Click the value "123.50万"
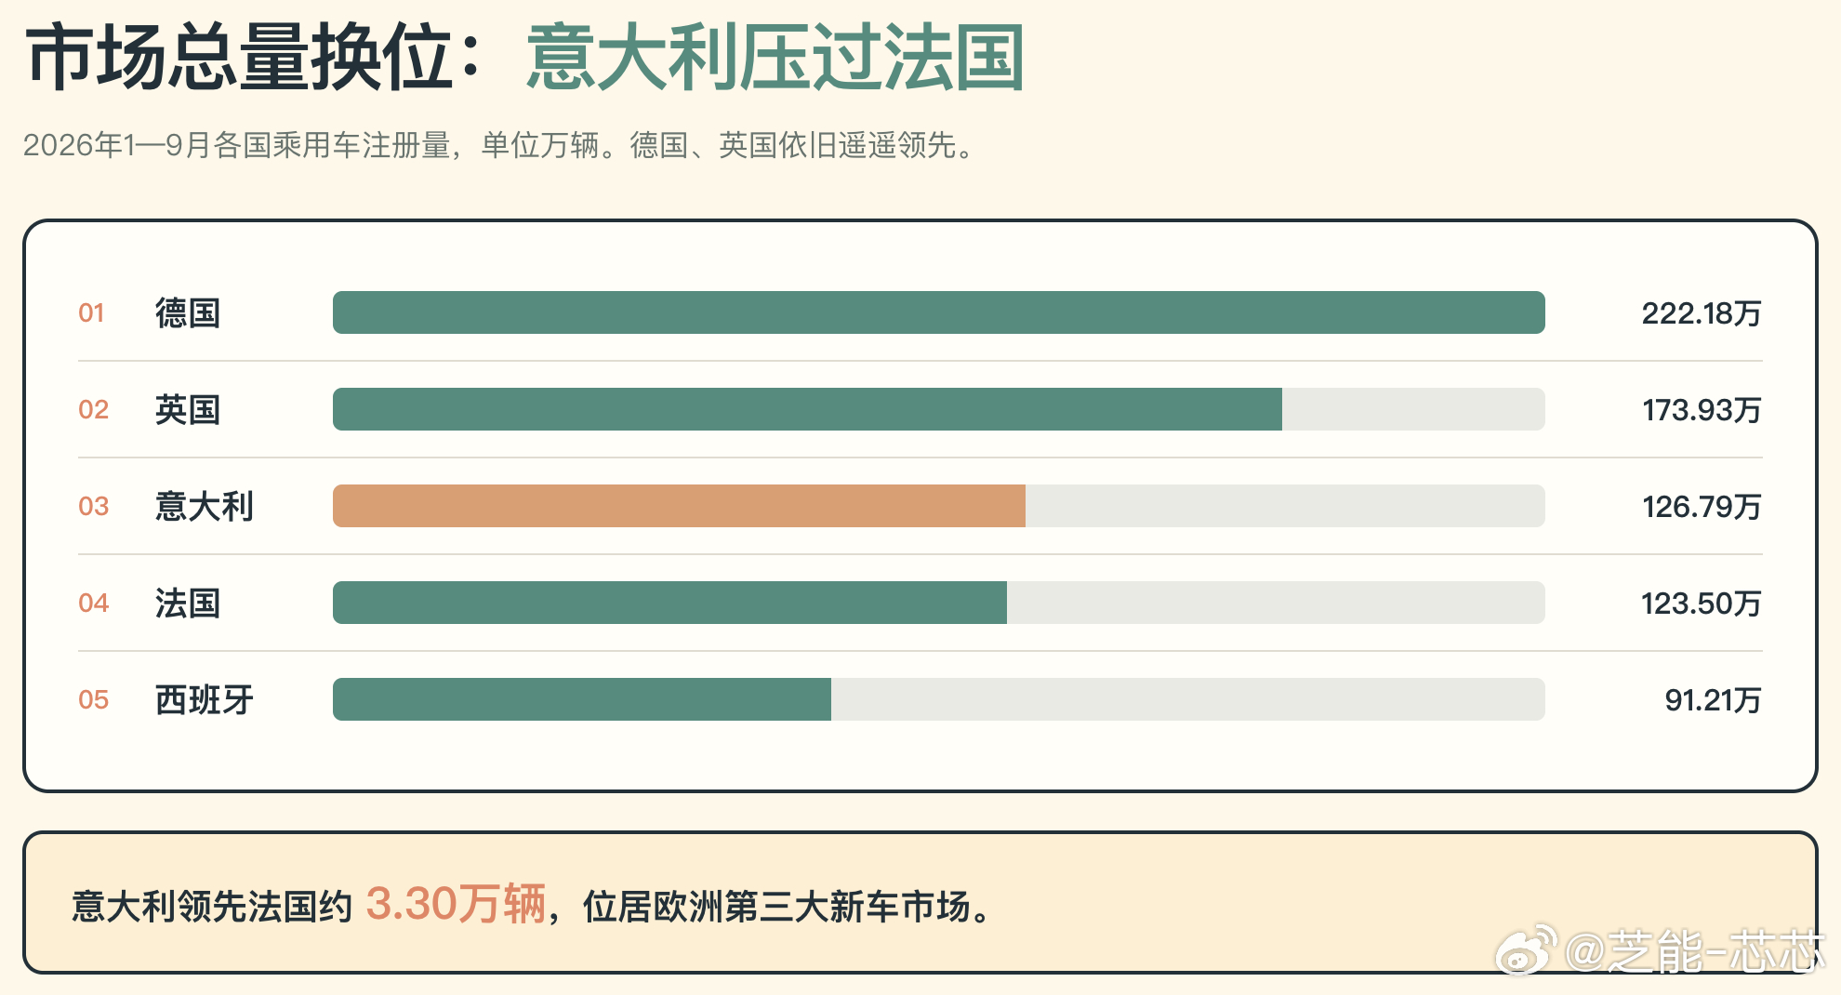This screenshot has width=1841, height=995. point(1702,604)
